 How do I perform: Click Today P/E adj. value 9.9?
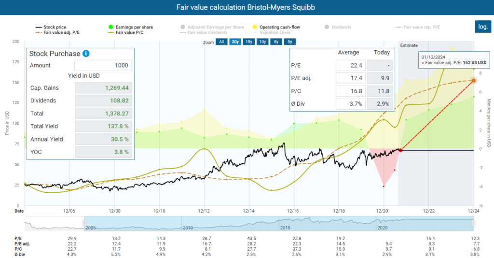pos(380,78)
